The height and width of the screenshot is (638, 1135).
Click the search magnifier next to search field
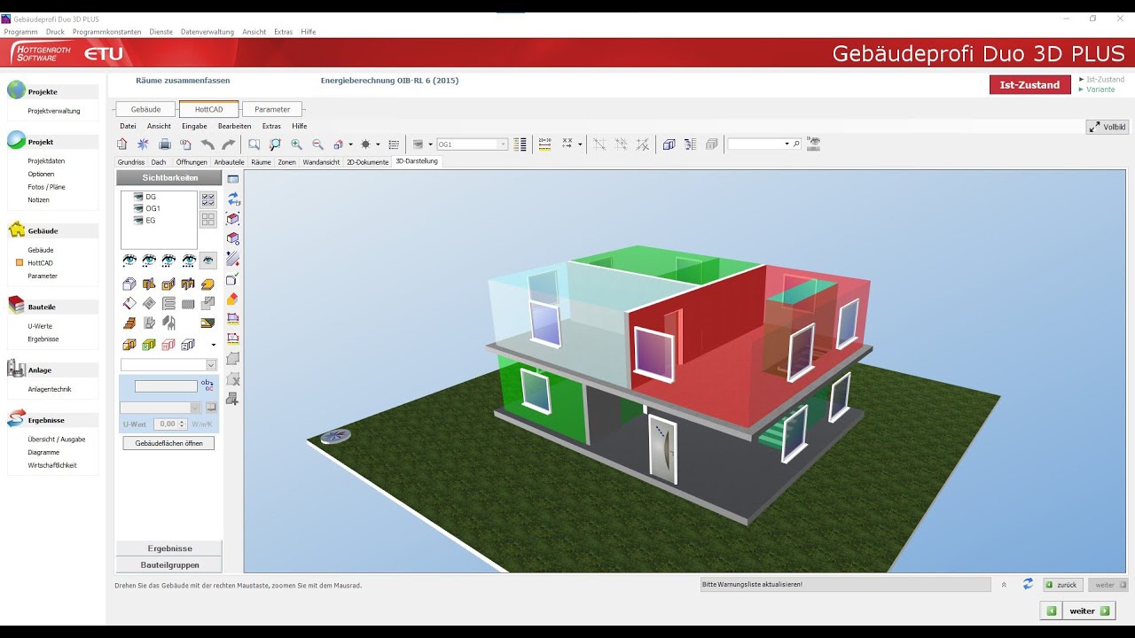(796, 144)
